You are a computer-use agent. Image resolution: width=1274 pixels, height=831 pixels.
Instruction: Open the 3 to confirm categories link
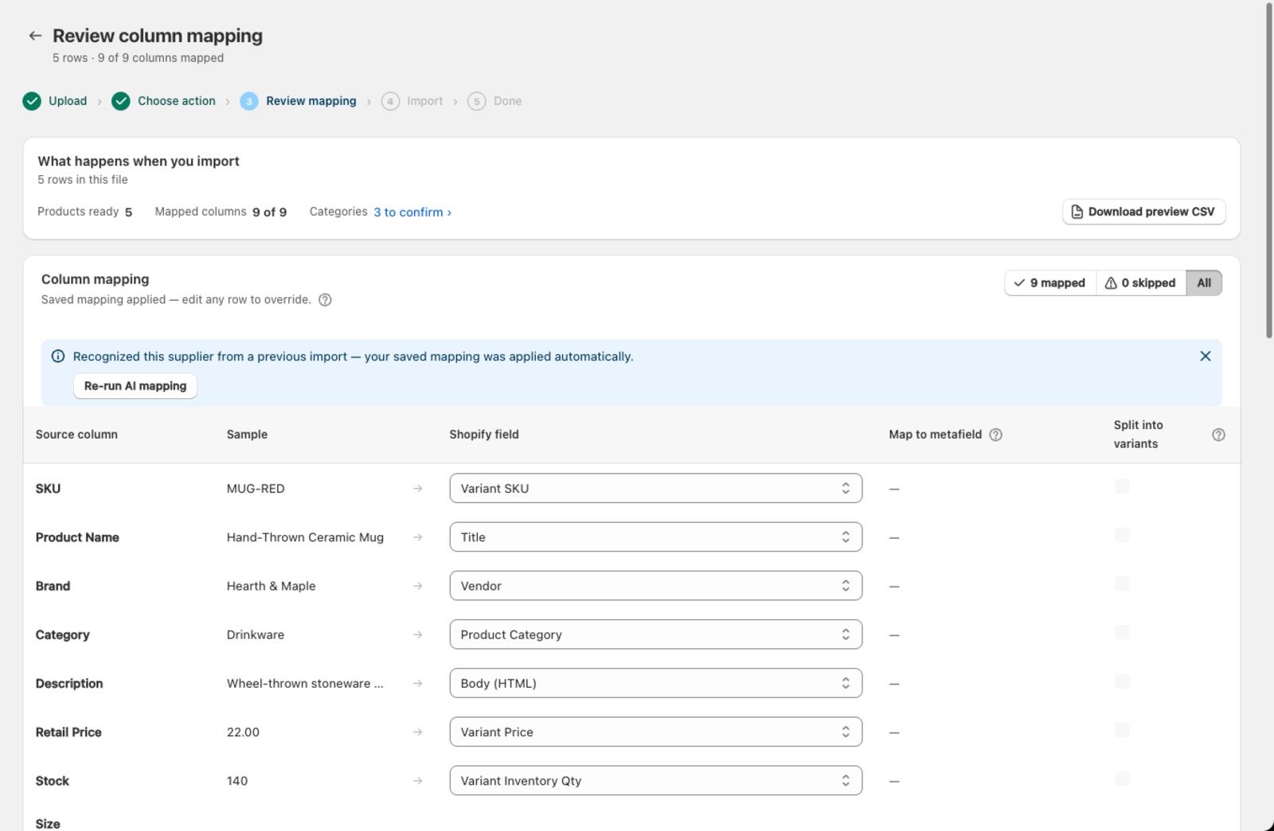coord(412,213)
